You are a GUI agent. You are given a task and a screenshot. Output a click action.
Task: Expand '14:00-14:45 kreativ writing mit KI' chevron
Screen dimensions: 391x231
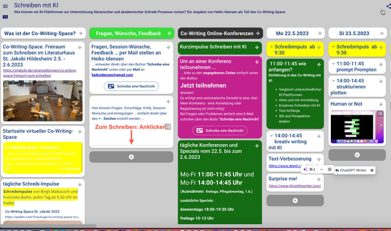(272, 136)
